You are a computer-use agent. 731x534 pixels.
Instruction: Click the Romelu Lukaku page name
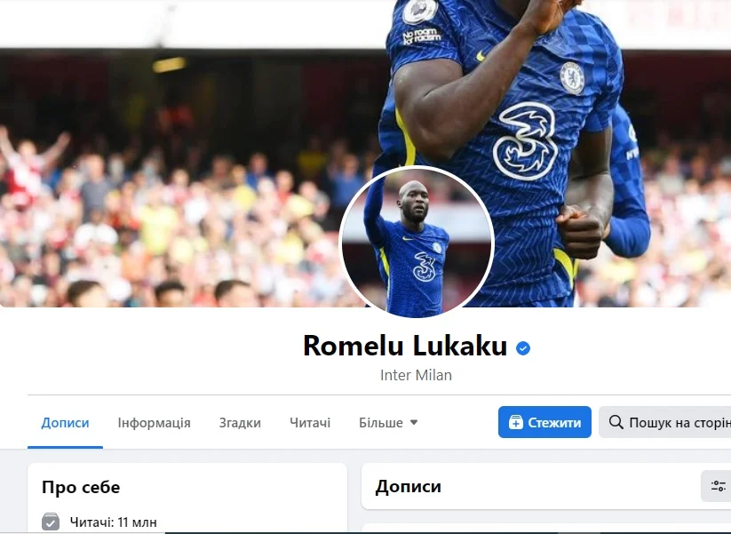405,346
